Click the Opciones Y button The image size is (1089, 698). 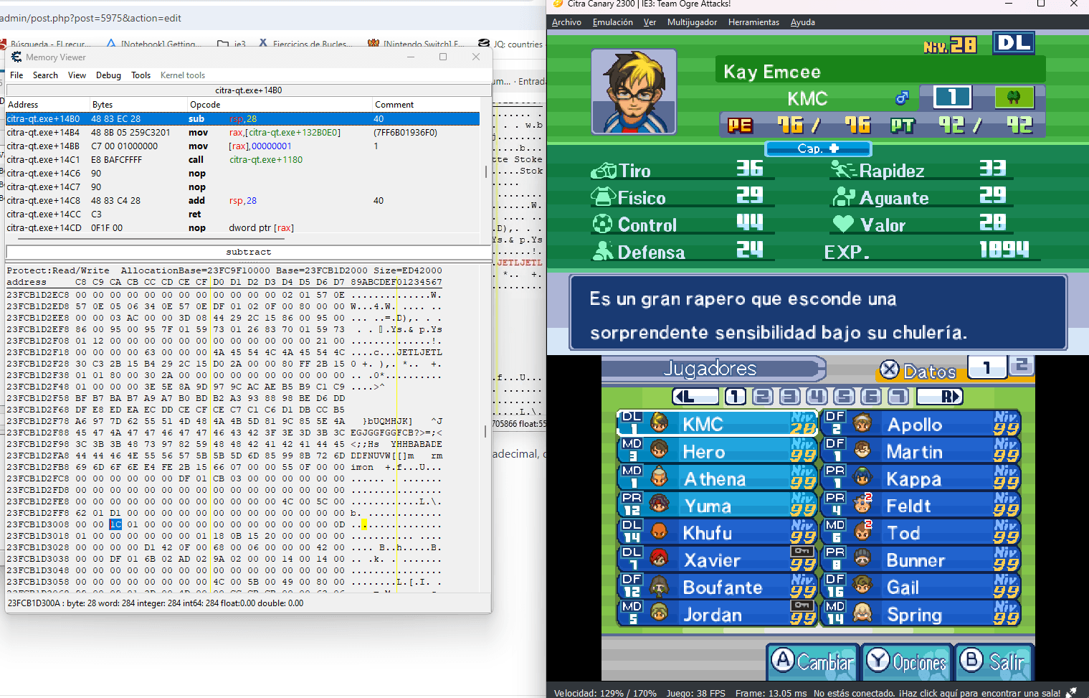906,661
